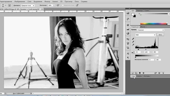Expand the collapsed panel dock with double arrow
This screenshot has height=96, width=170.
[x=129, y=9]
